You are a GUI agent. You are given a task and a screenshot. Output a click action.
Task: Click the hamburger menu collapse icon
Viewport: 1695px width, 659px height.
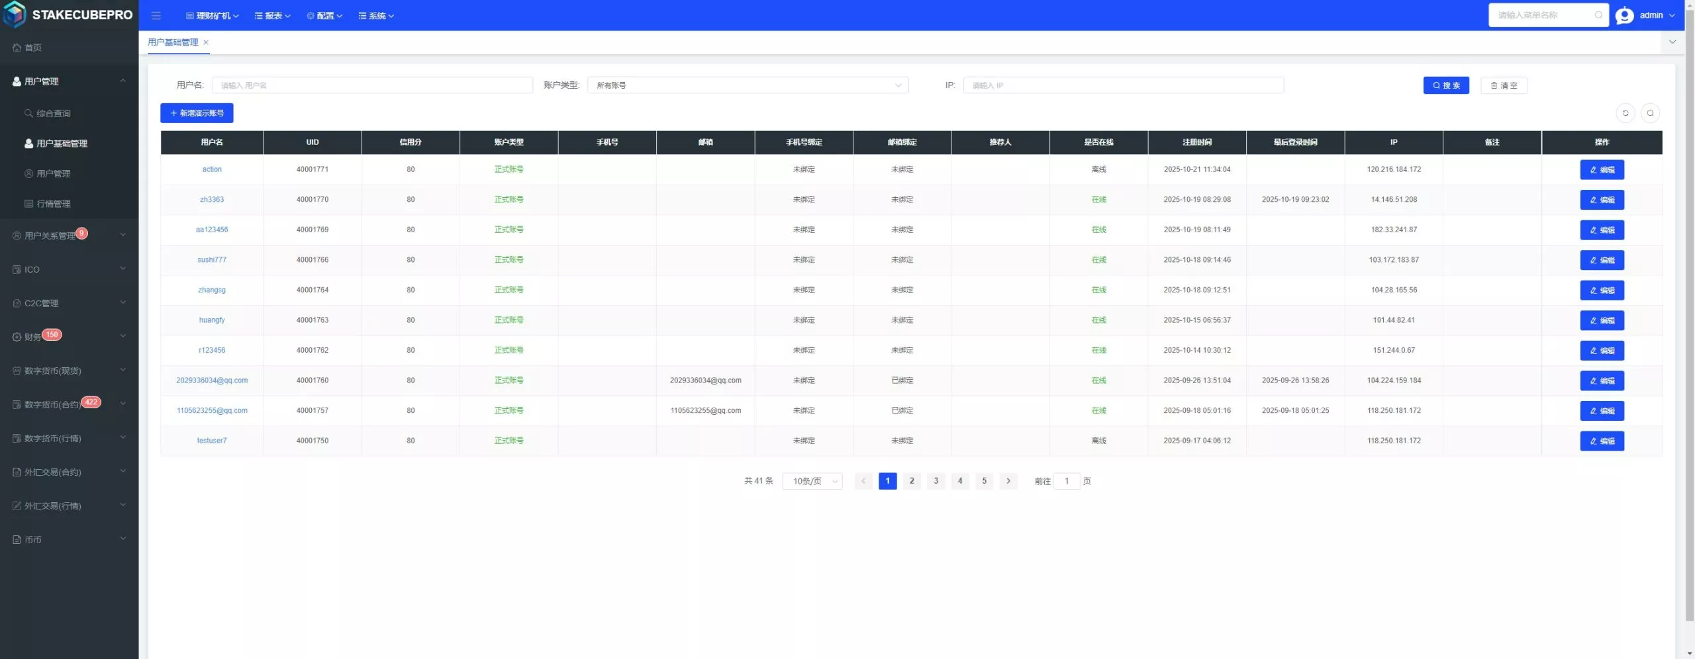point(156,15)
